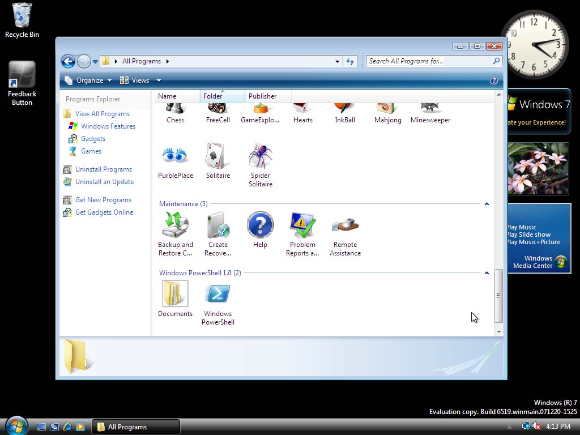580x435 pixels.
Task: Click the analog clock gadget
Action: (x=536, y=45)
